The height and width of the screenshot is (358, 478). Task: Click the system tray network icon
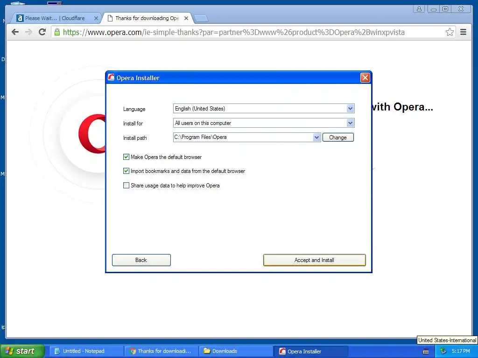(443, 351)
